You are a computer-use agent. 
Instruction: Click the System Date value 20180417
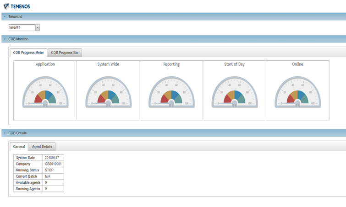[x=53, y=158]
